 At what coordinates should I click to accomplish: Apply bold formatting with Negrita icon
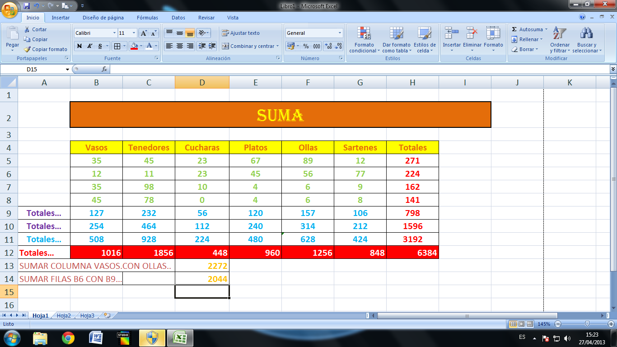point(79,46)
